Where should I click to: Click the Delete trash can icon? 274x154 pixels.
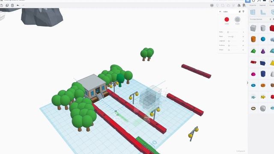[x=12, y=6]
